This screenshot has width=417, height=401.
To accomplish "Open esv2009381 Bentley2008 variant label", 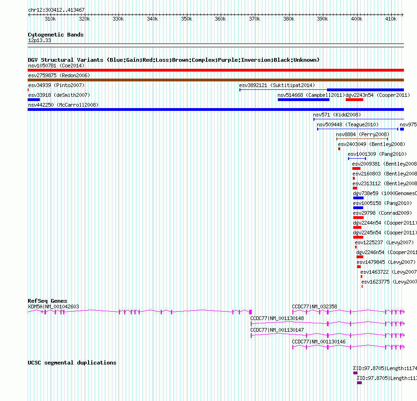I will pyautogui.click(x=385, y=164).
